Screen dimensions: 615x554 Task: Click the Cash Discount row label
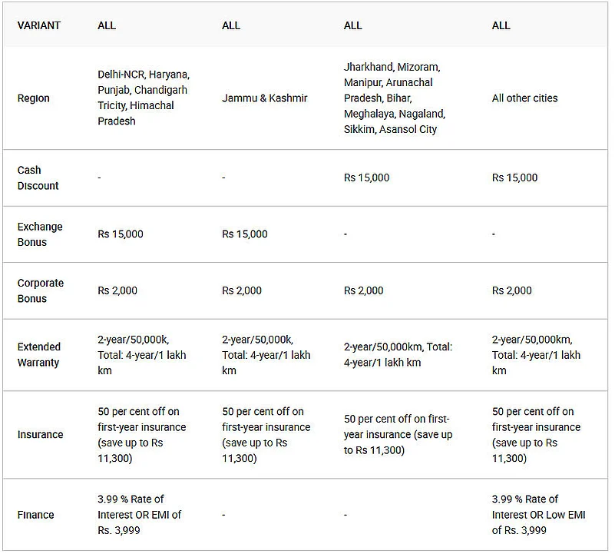(x=38, y=177)
